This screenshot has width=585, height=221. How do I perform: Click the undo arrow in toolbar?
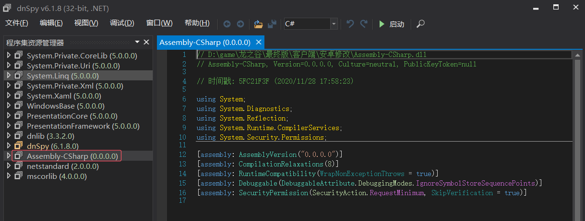click(x=350, y=23)
